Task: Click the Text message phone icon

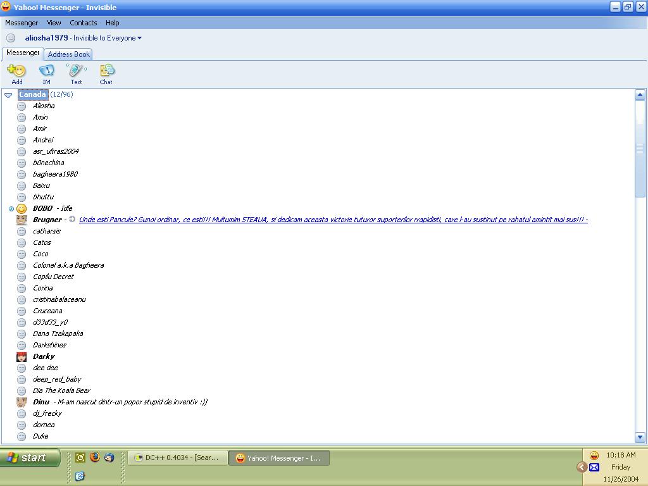Action: click(76, 70)
